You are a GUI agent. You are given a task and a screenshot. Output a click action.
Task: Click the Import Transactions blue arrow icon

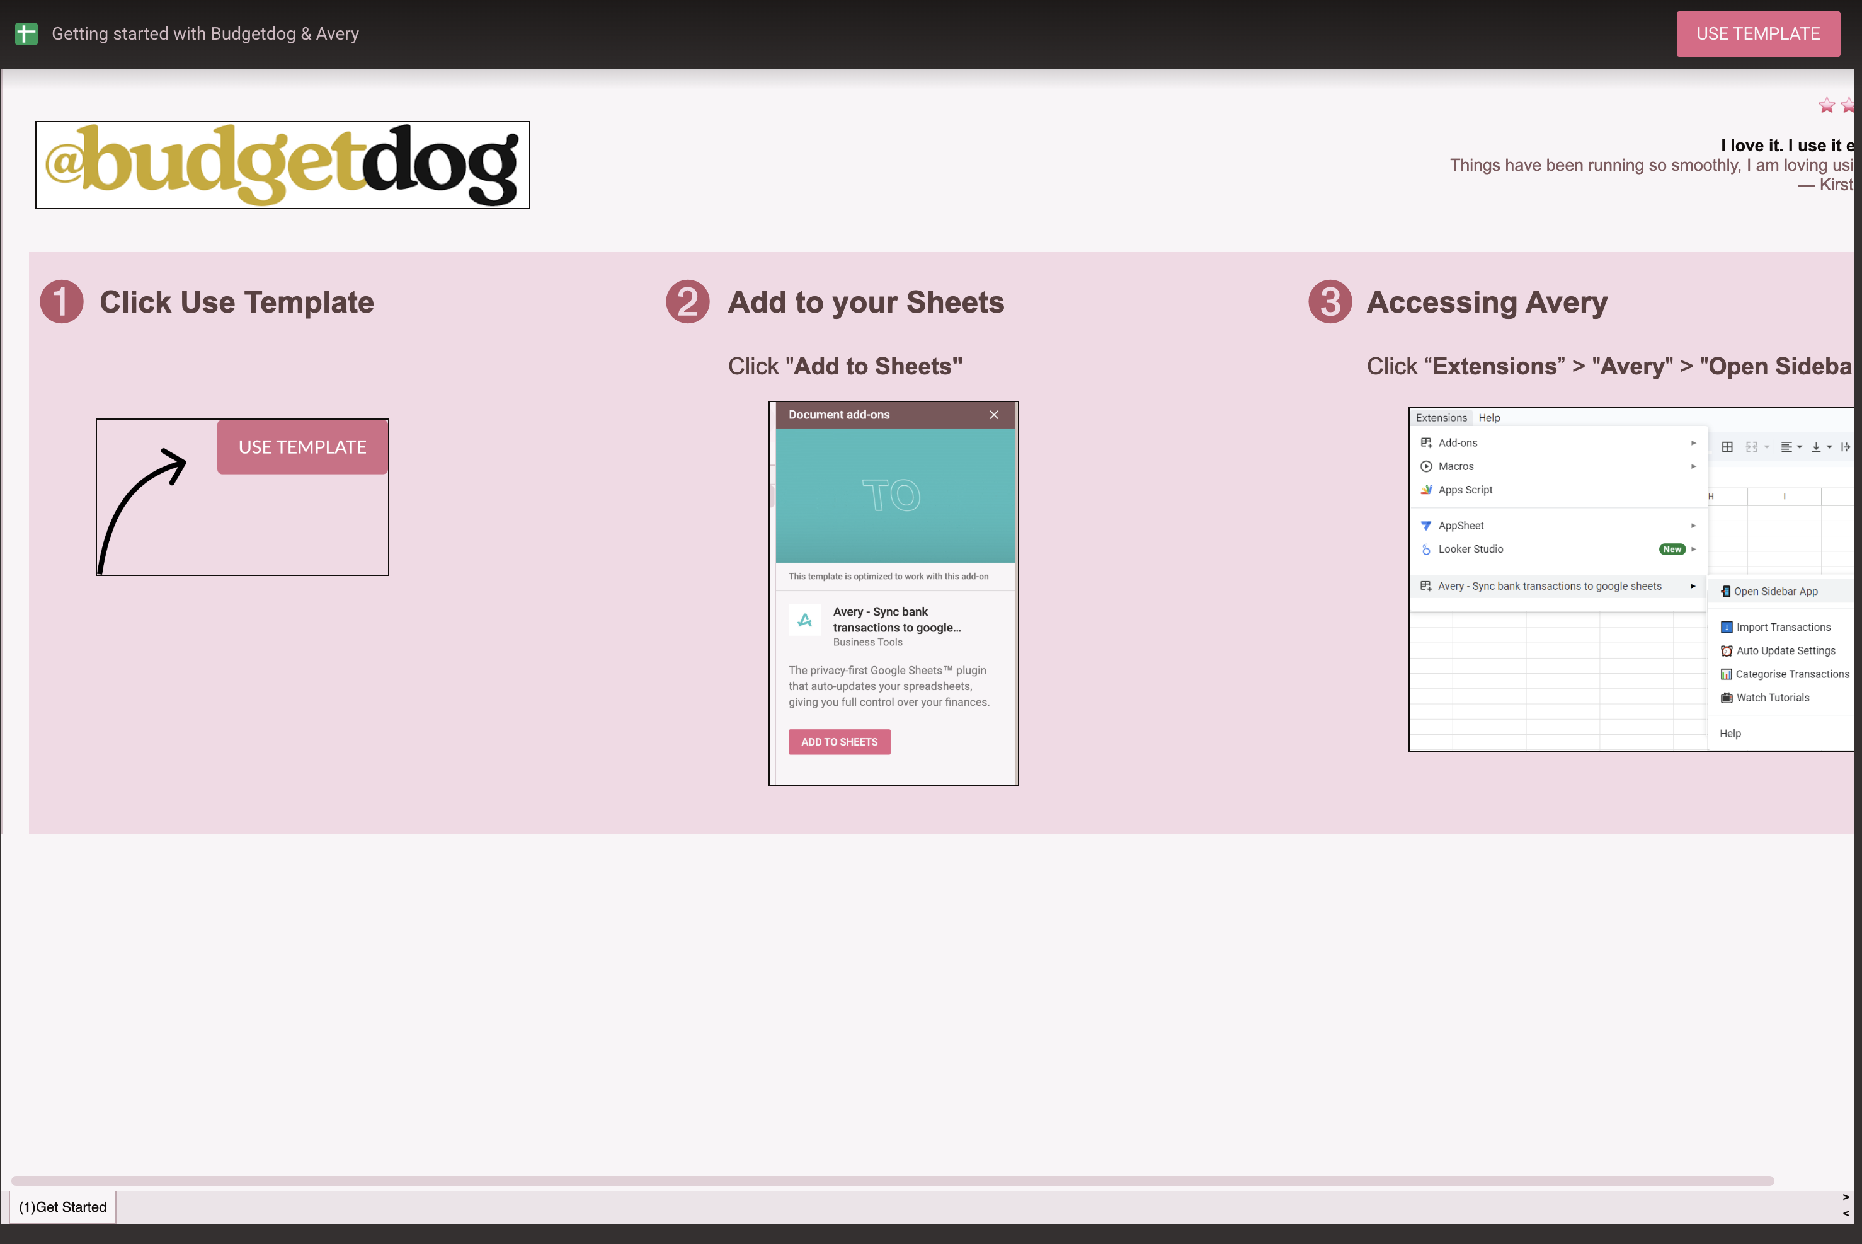(x=1725, y=628)
